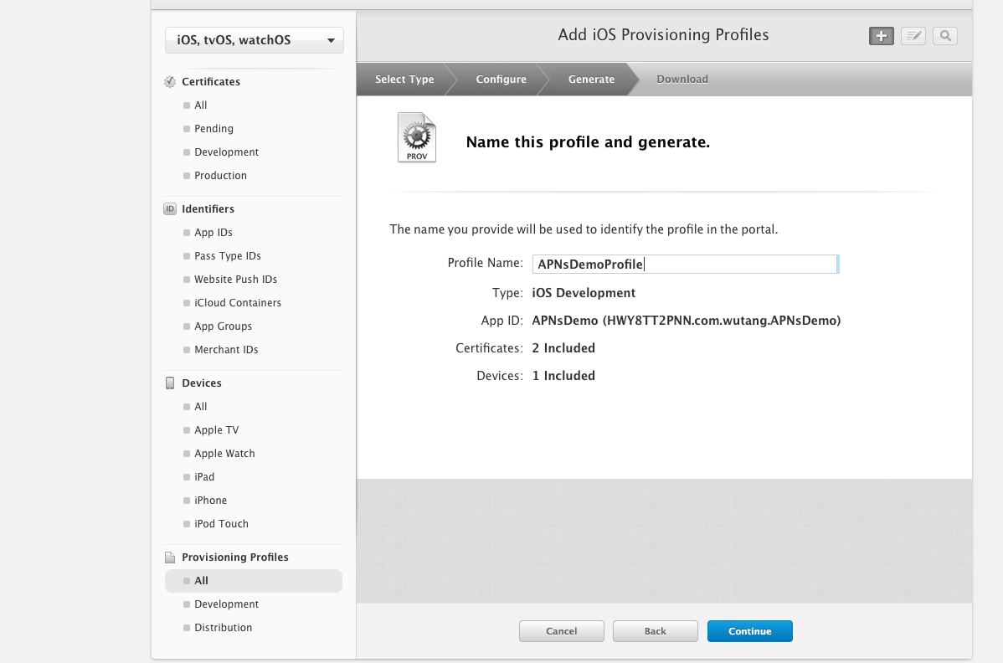The height and width of the screenshot is (663, 1003).
Task: Click the Certificates section icon
Action: (170, 82)
